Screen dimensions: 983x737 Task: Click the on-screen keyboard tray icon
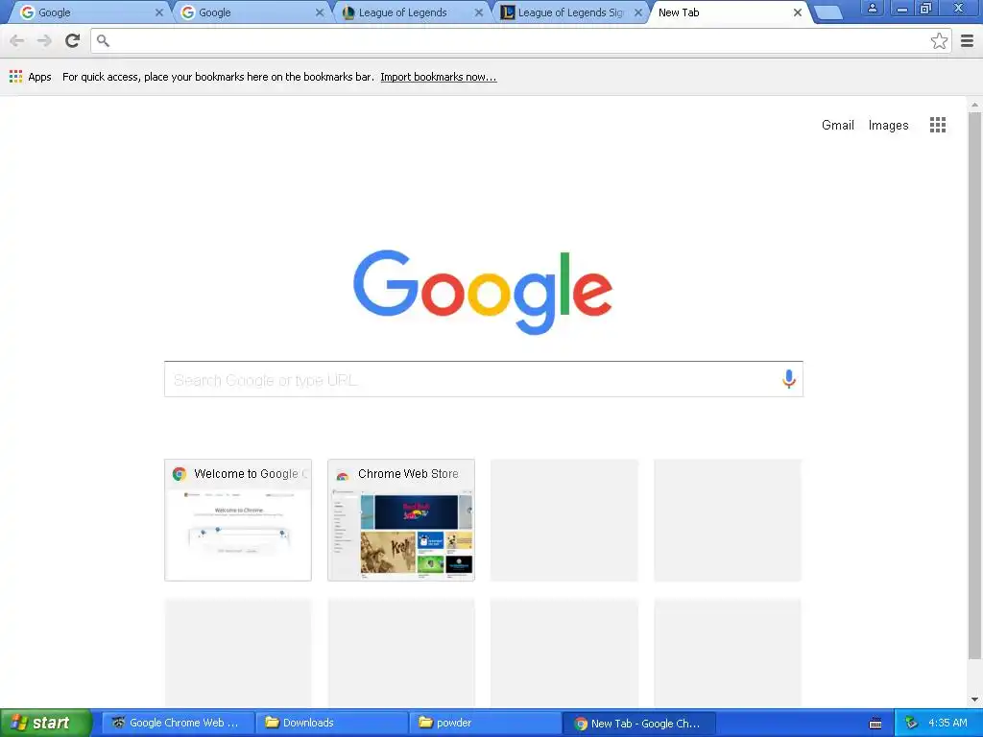(875, 724)
